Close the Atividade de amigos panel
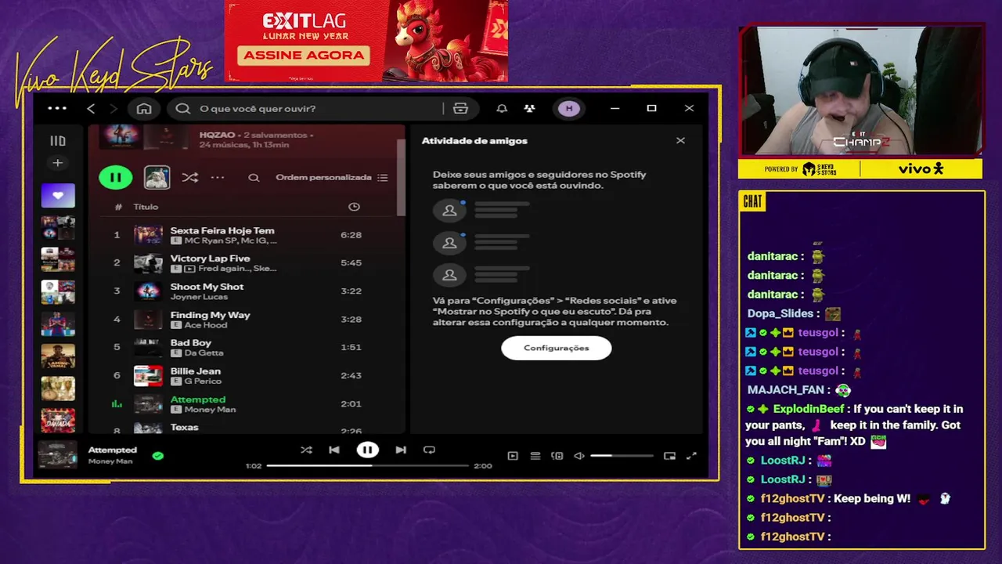 (680, 141)
